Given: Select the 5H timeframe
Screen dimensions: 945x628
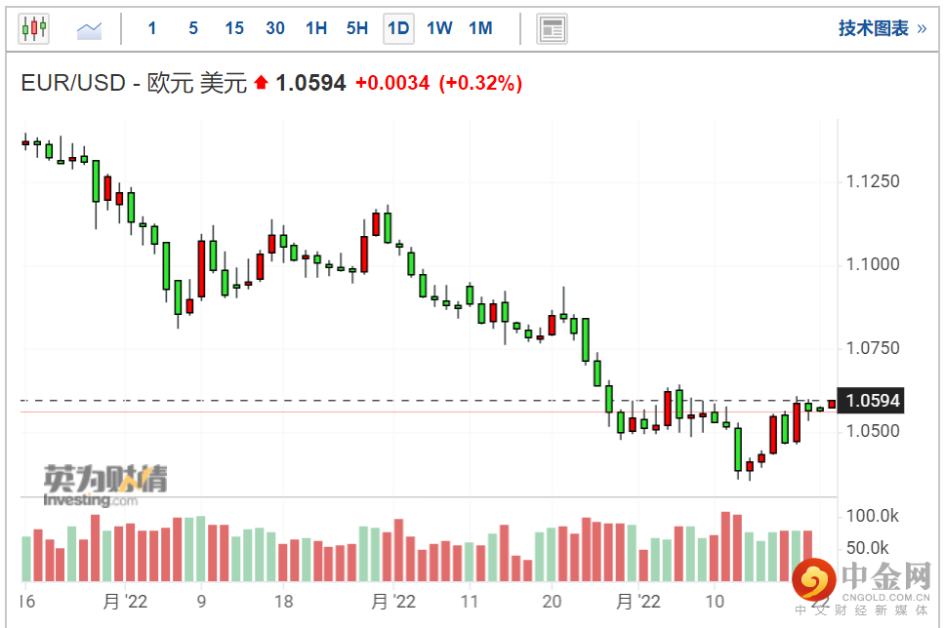Looking at the screenshot, I should tap(357, 28).
